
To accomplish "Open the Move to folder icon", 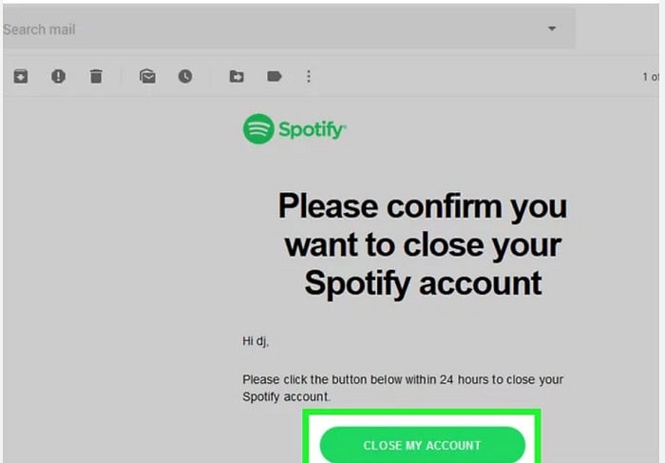I will pyautogui.click(x=237, y=77).
